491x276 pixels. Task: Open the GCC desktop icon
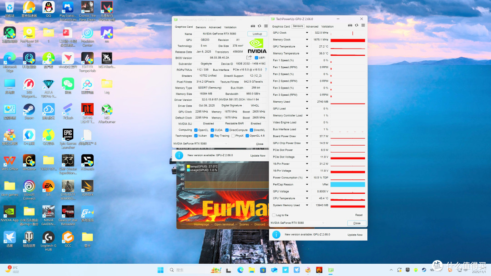click(68, 239)
